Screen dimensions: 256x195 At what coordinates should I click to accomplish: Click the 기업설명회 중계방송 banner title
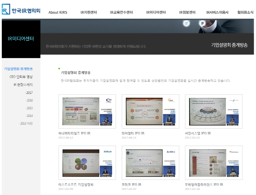[230, 45]
